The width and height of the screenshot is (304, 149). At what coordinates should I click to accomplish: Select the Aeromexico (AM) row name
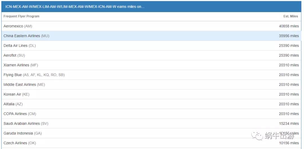tap(18, 26)
